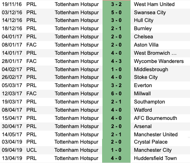The width and height of the screenshot is (190, 163).
Task: Open the Swansea City team name
Action: [x=150, y=13]
